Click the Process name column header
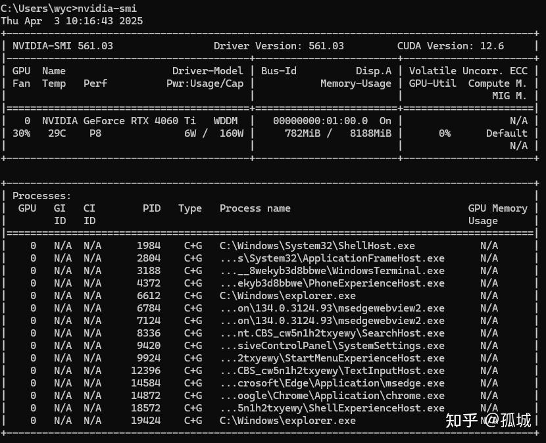546x443 pixels. 255,208
